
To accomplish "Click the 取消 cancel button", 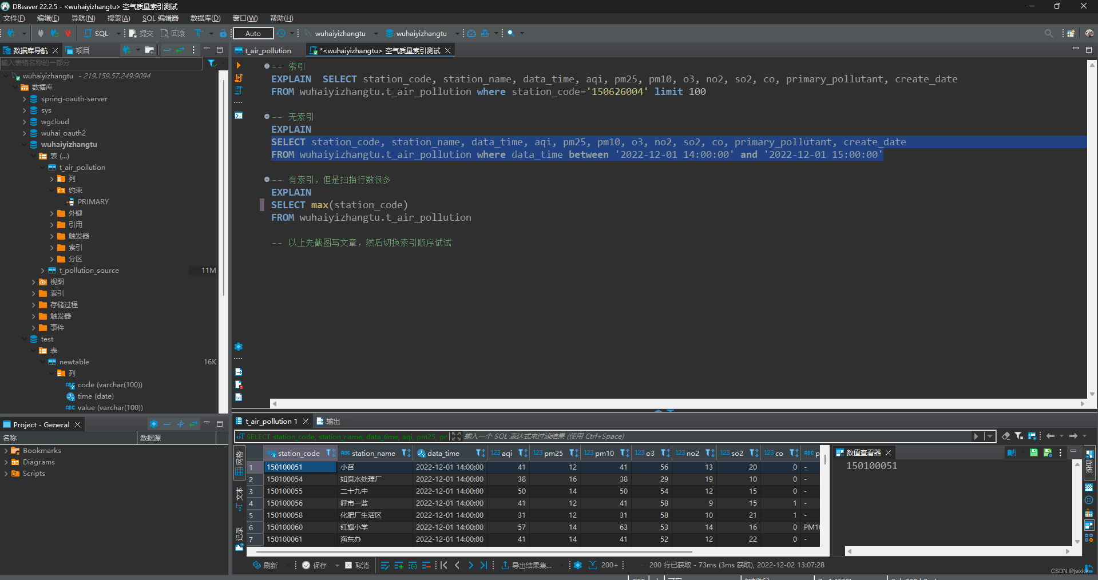I will [x=357, y=565].
